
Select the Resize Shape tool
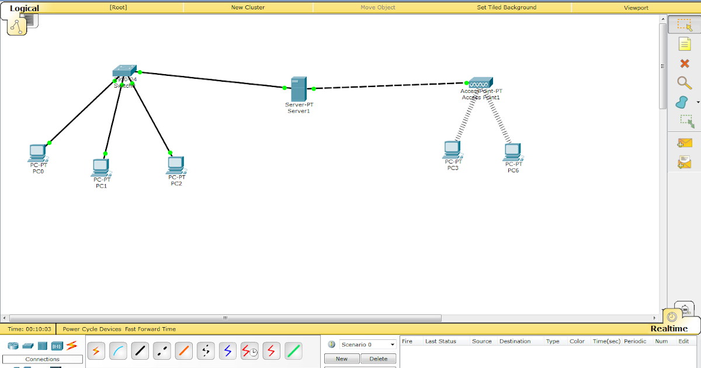683,121
